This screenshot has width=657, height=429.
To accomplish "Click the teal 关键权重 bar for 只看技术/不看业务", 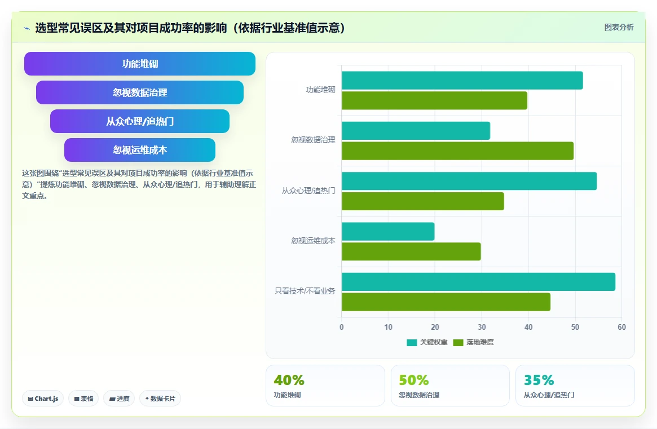I will click(x=478, y=281).
